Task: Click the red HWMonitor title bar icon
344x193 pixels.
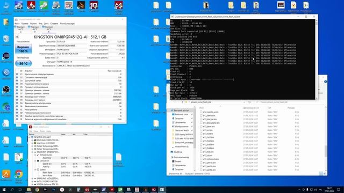Action: [x=31, y=127]
